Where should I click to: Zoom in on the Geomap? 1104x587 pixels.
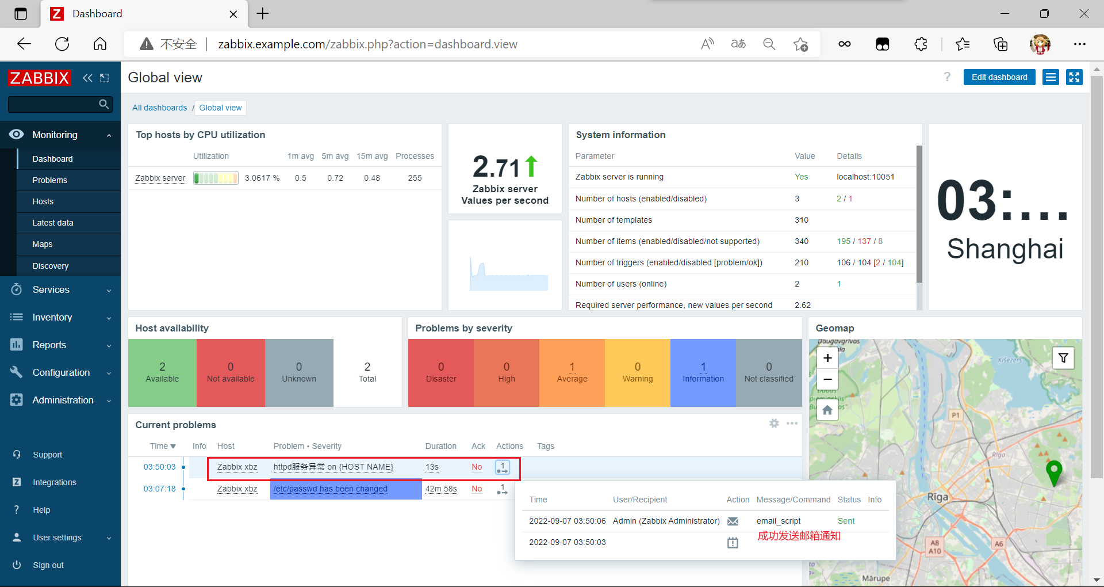[827, 358]
